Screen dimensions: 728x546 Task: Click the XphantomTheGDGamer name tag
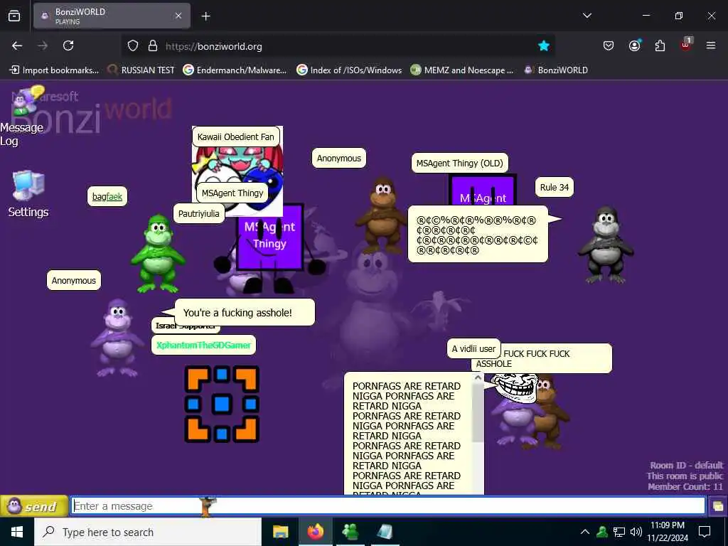[x=203, y=345]
